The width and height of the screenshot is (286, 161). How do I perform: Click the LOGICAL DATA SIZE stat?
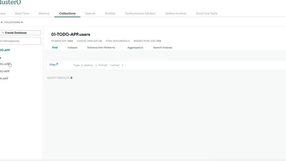(89, 41)
